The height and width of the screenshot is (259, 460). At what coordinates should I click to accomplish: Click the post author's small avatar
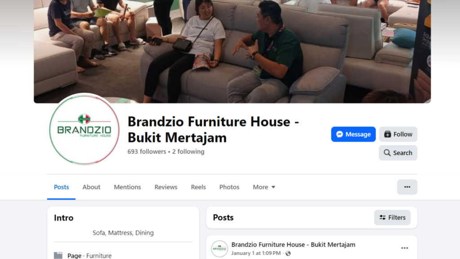219,249
